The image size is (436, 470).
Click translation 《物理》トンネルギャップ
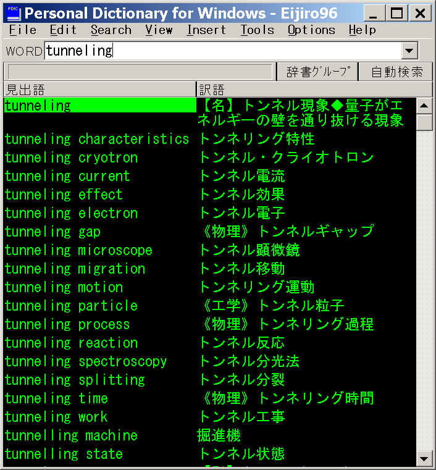(x=288, y=232)
